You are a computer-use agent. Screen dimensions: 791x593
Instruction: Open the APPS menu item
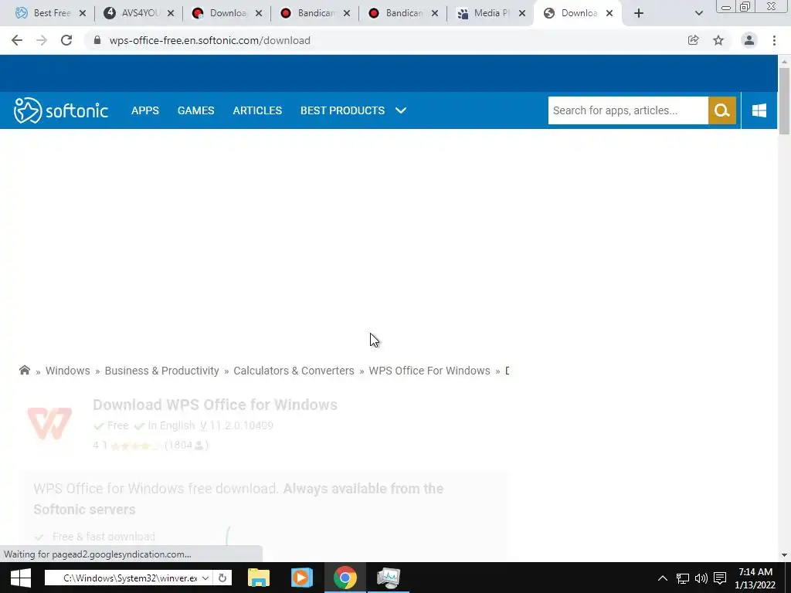pos(145,110)
